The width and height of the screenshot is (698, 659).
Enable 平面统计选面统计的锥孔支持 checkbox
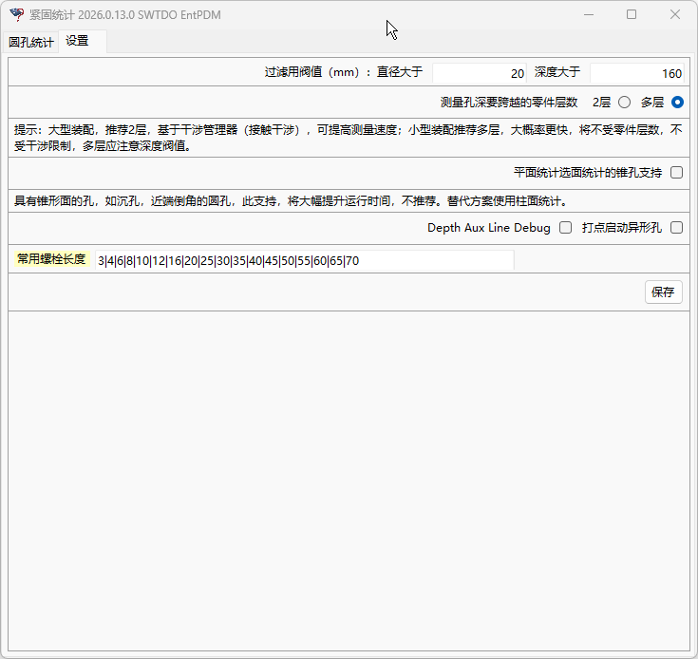(x=676, y=173)
